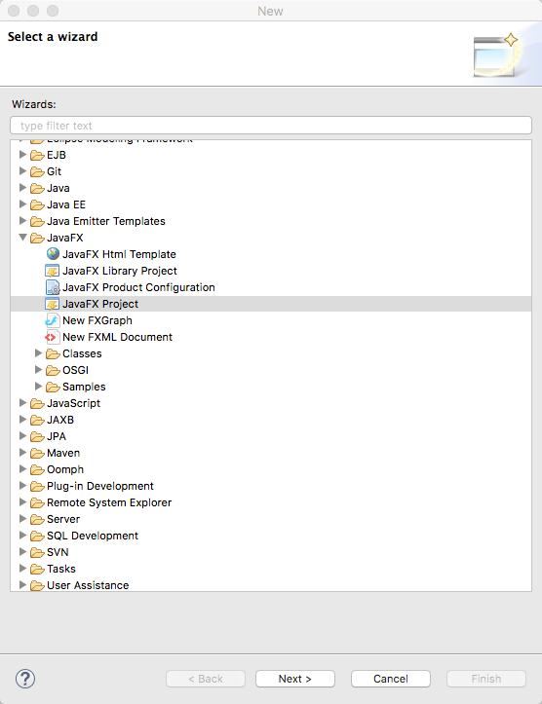The width and height of the screenshot is (542, 704).
Task: Expand the Classes subfolder
Action: pyautogui.click(x=38, y=353)
